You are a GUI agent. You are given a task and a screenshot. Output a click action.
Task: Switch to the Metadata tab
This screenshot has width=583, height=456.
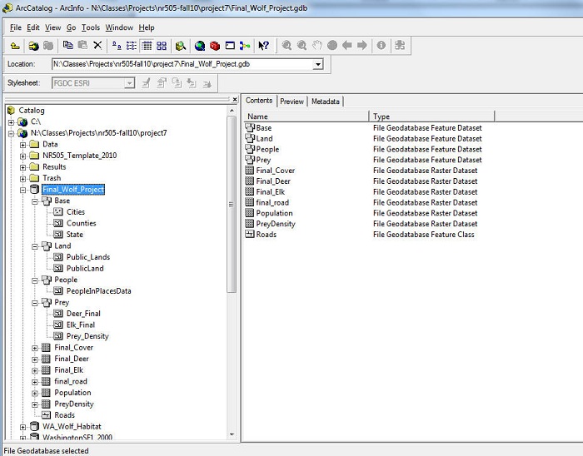[x=325, y=102]
